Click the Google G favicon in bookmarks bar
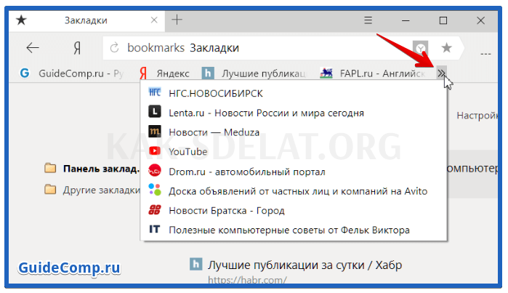This screenshot has height=293, width=508. pyautogui.click(x=25, y=73)
